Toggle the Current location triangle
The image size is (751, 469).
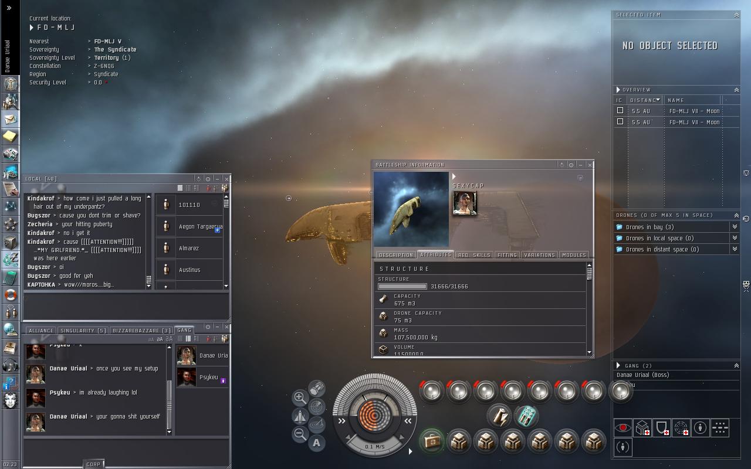(32, 28)
